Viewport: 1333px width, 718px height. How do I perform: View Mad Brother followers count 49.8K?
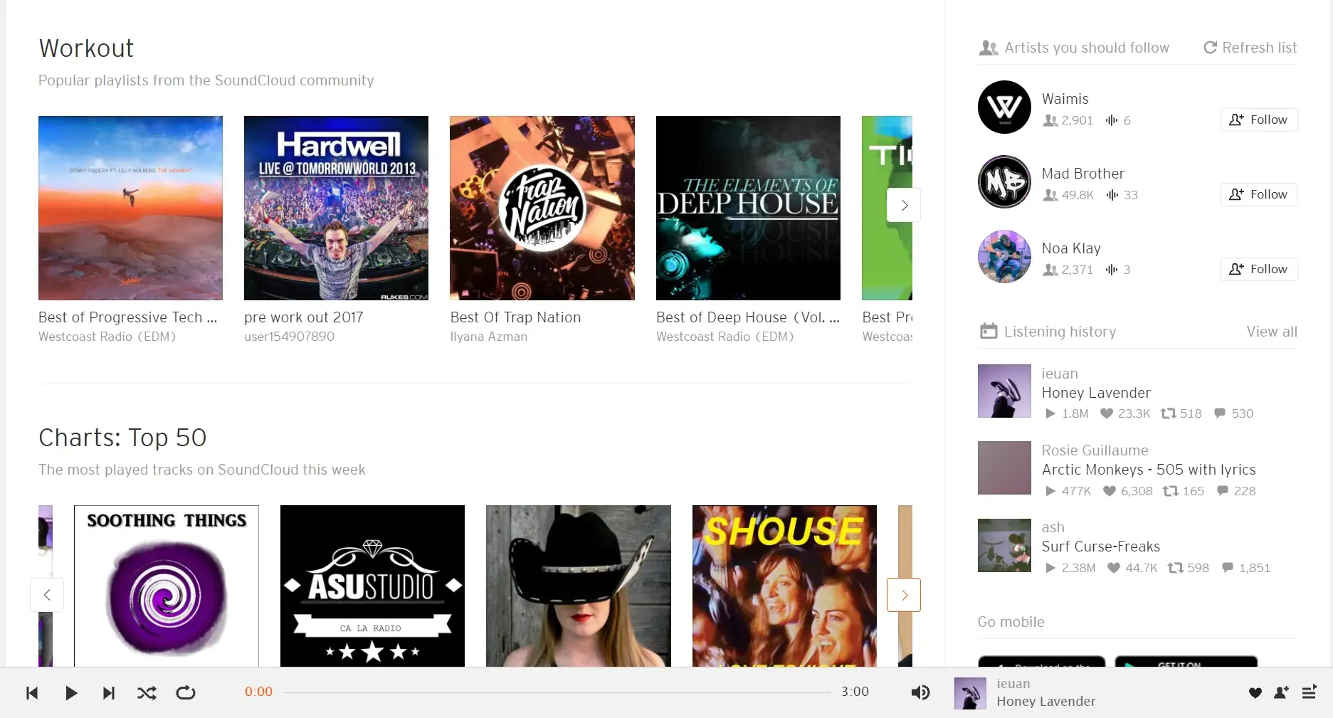pos(1068,195)
